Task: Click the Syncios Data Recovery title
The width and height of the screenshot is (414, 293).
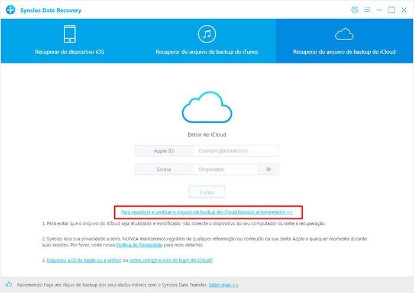Action: pyautogui.click(x=51, y=10)
